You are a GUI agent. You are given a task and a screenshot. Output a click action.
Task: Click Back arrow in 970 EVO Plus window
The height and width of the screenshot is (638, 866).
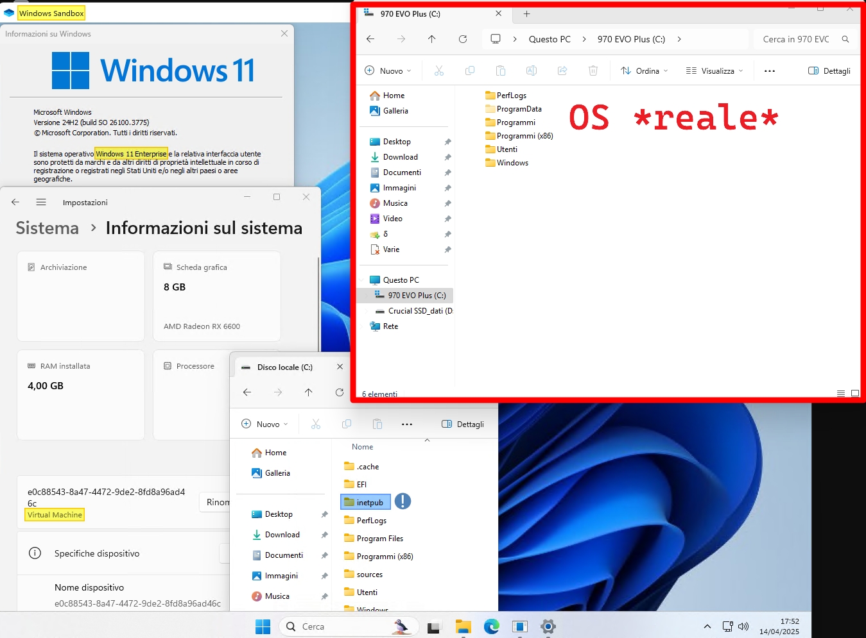click(x=370, y=39)
